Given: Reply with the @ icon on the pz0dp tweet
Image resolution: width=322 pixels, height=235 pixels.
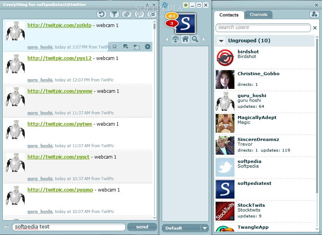Looking at the screenshot, I should point(115,47).
